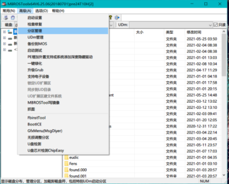This screenshot has width=229, height=184.
Task: Click the date 2021-05-11 23:57
Action: click(202, 145)
